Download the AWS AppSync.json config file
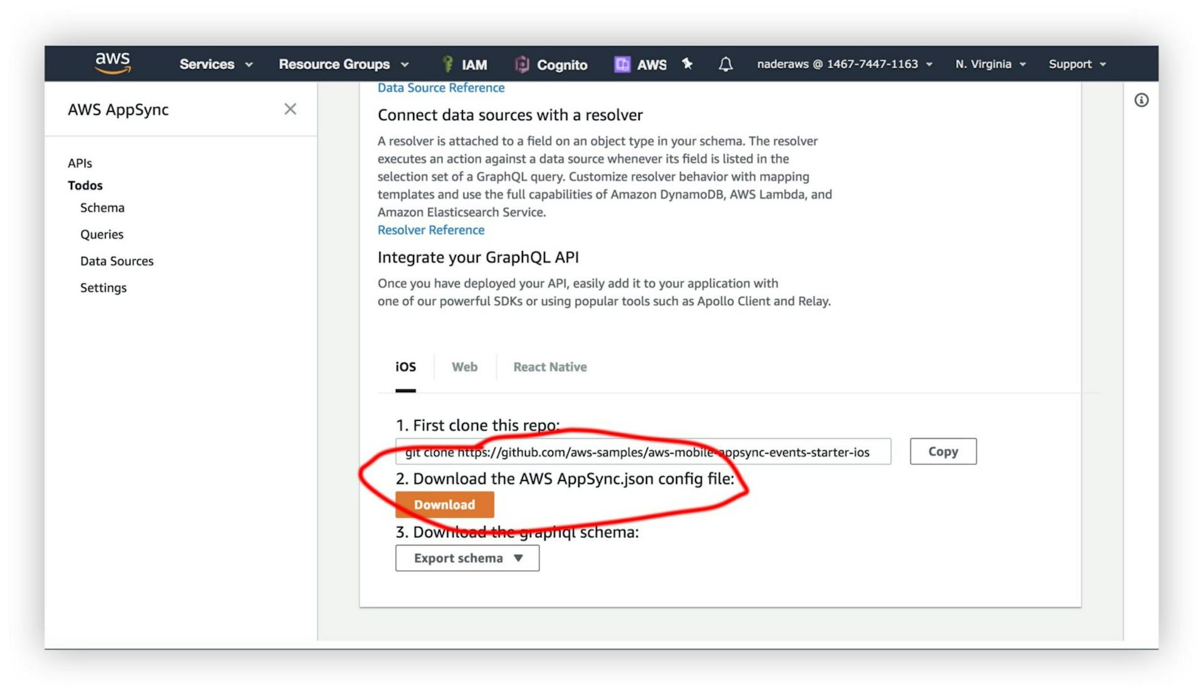Screen dimensions: 1203x694 click(x=444, y=504)
